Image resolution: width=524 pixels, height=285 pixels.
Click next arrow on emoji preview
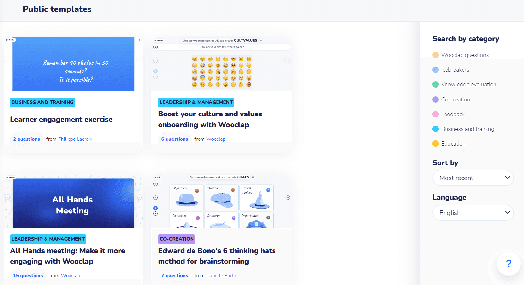[x=288, y=61]
